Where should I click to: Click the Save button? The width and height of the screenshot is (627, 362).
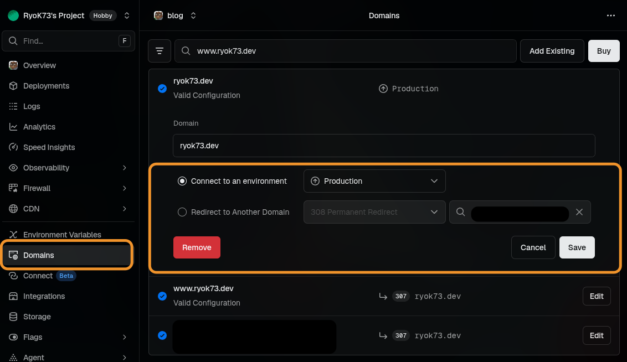[x=577, y=247]
